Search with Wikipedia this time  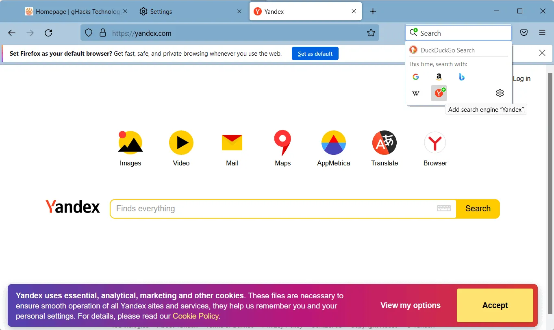point(415,93)
